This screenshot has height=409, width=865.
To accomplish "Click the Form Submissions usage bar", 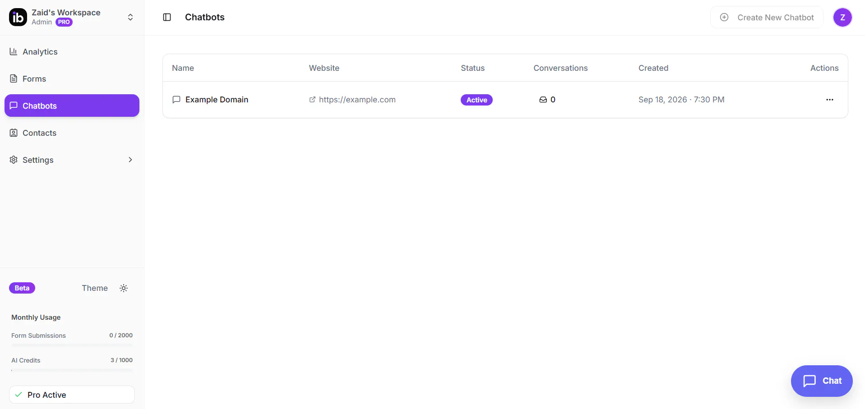I will point(72,345).
